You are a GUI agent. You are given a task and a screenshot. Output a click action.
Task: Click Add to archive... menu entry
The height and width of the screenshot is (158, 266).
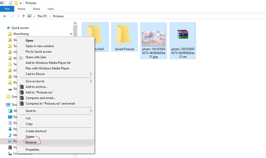coord(56,87)
